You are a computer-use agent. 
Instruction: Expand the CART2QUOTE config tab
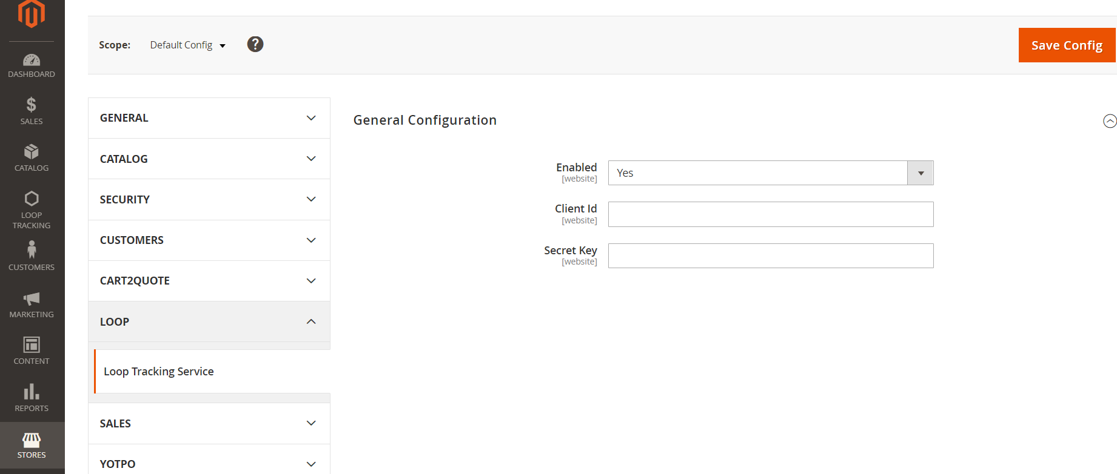tap(209, 281)
